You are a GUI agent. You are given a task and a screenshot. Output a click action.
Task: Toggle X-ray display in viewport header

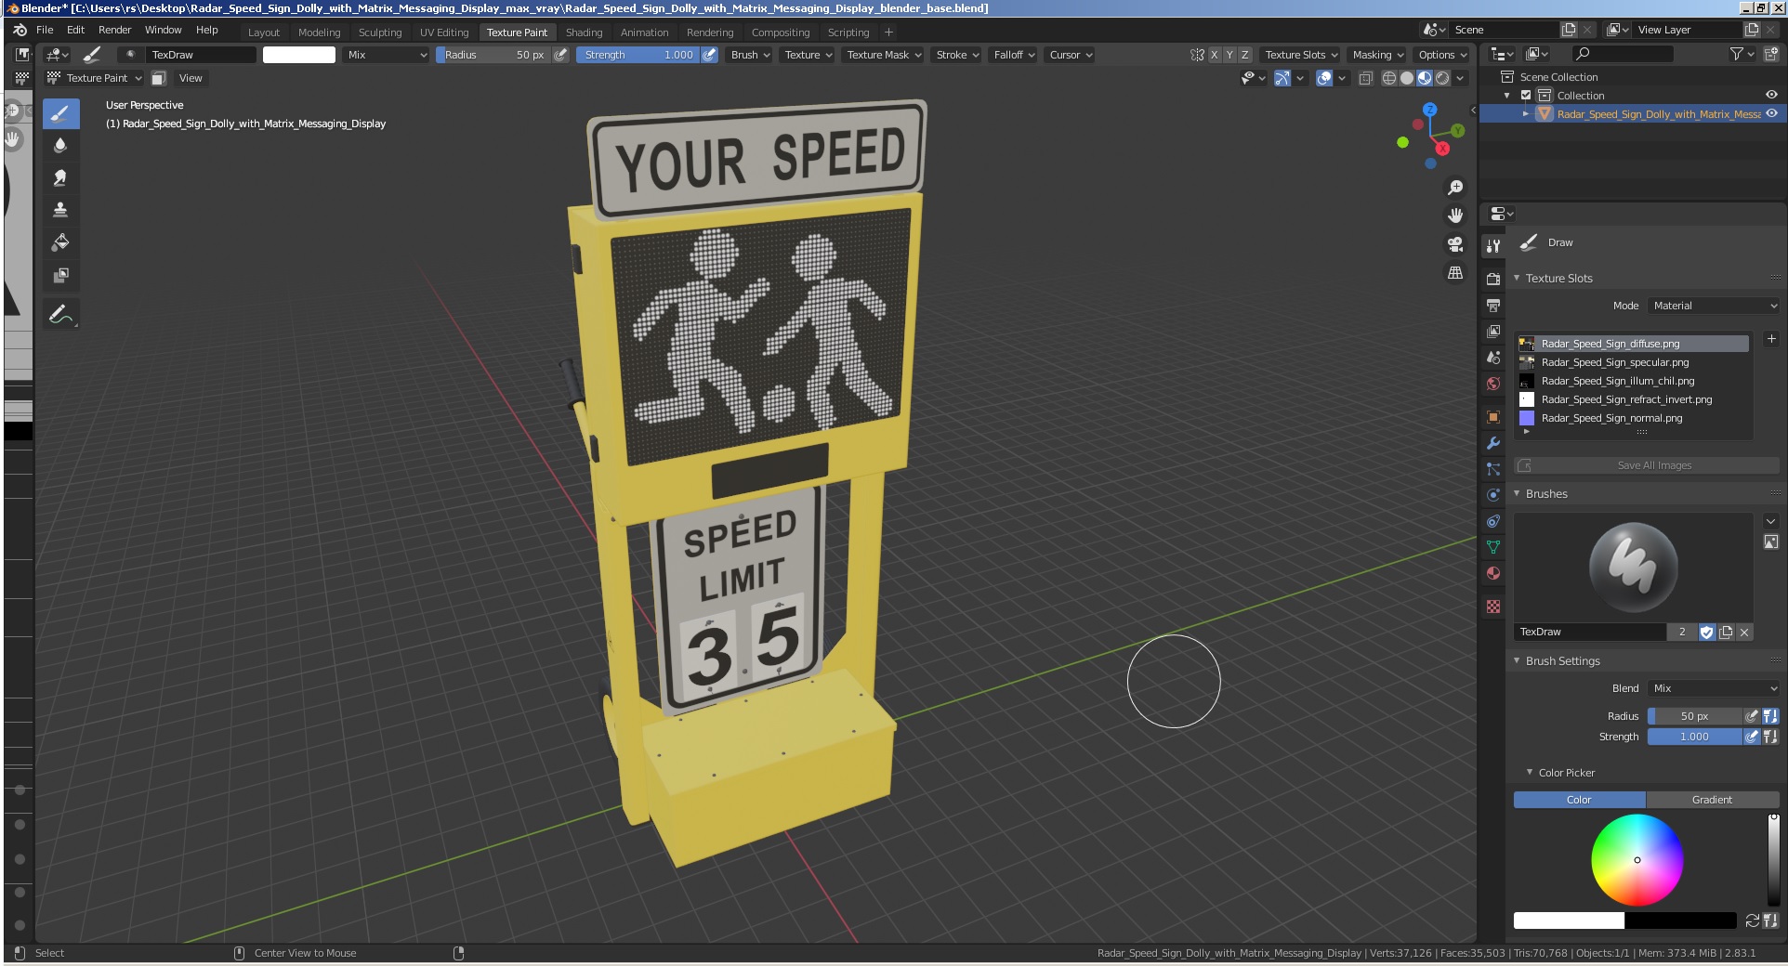pyautogui.click(x=1365, y=78)
